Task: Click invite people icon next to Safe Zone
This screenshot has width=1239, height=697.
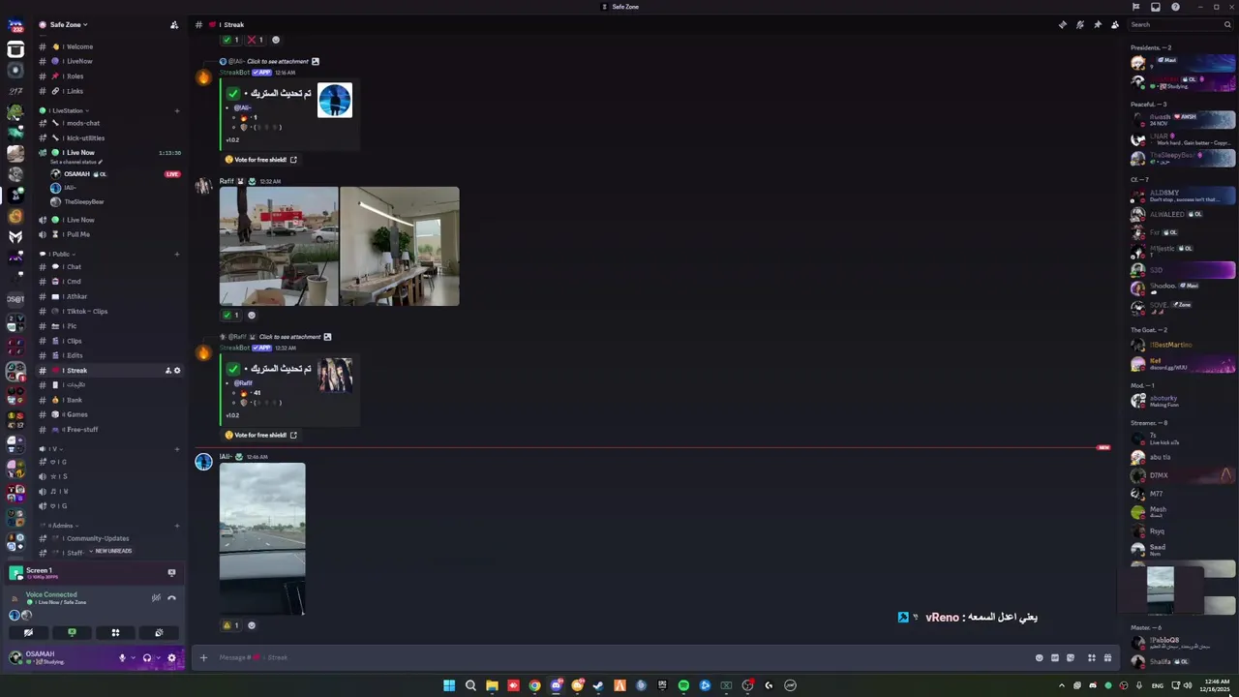Action: [x=174, y=24]
